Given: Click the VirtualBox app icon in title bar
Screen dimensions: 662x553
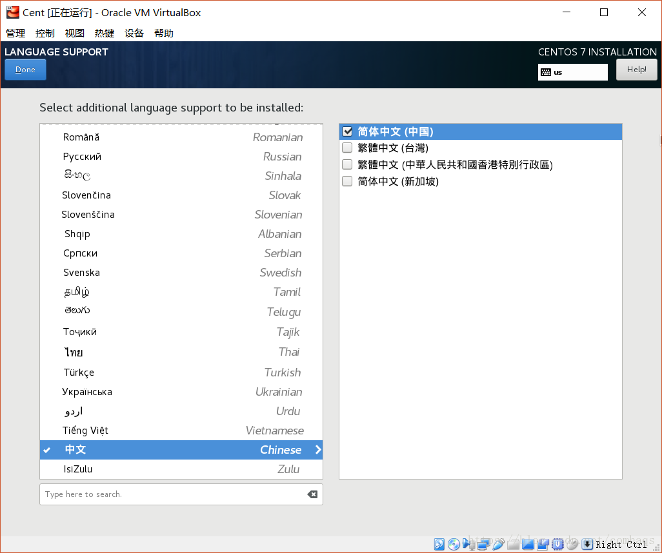Looking at the screenshot, I should tap(13, 12).
